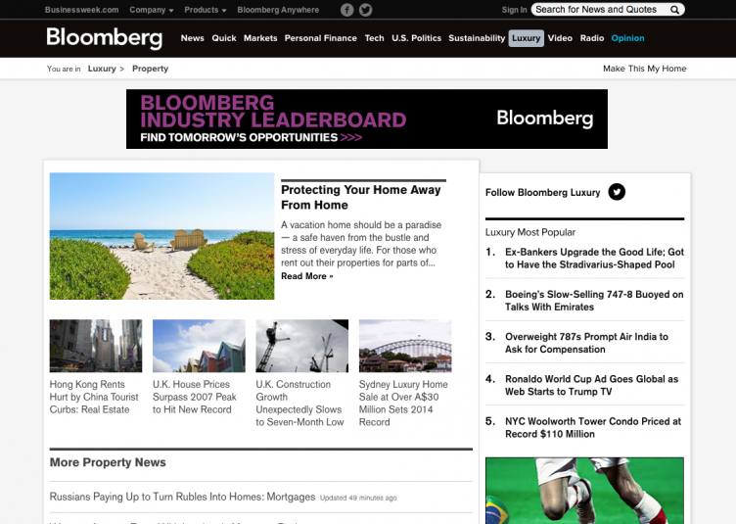This screenshot has height=524, width=736.
Task: Open Boeing's Slow-Selling 747-8 article
Action: point(594,301)
